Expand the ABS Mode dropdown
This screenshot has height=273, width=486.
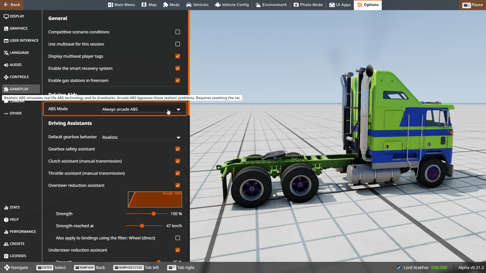pyautogui.click(x=141, y=109)
